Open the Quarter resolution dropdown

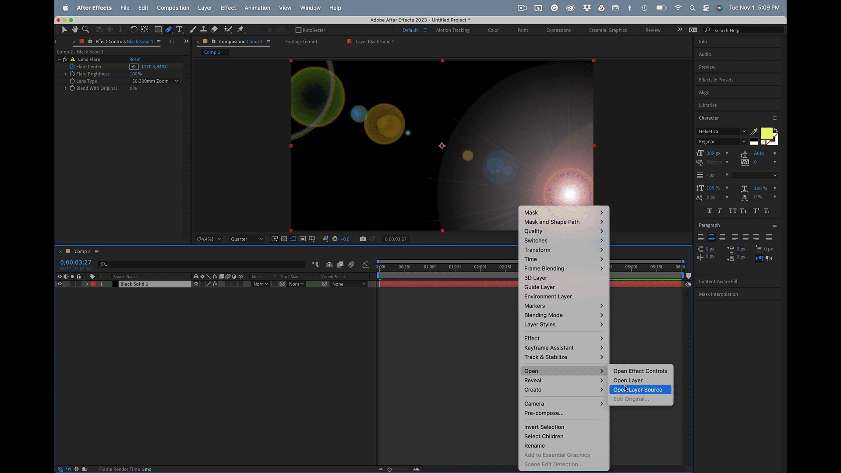pos(247,239)
